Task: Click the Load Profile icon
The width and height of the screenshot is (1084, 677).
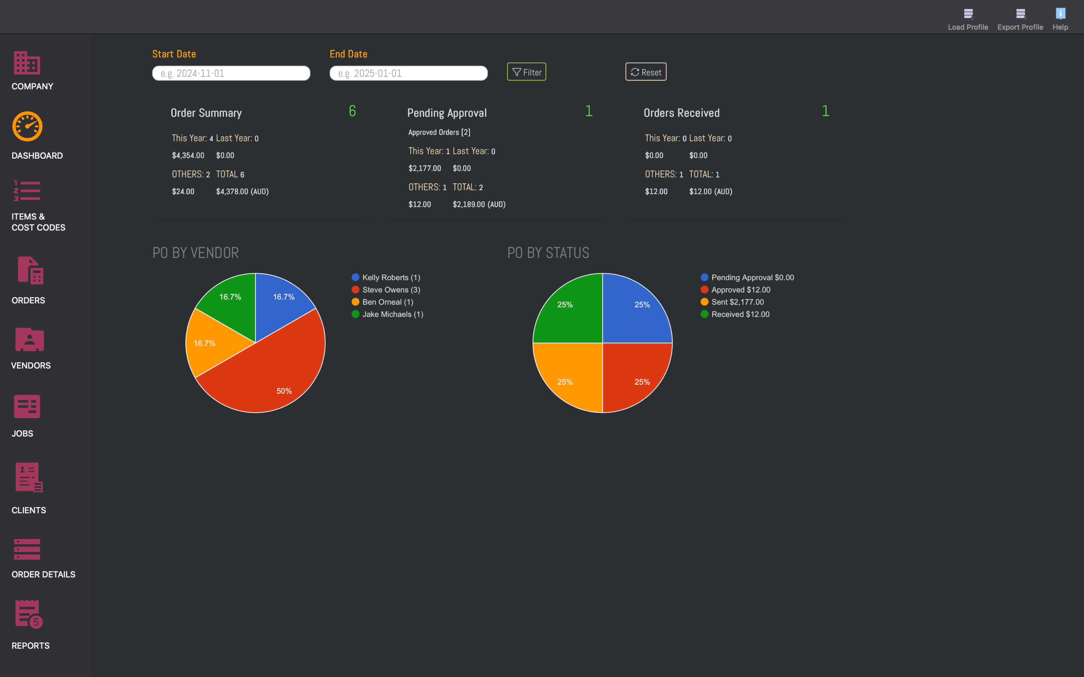Action: [968, 14]
